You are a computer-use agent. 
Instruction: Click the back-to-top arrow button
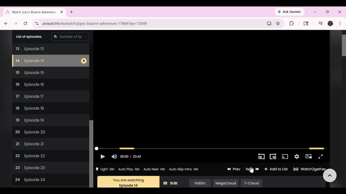[x=330, y=175]
